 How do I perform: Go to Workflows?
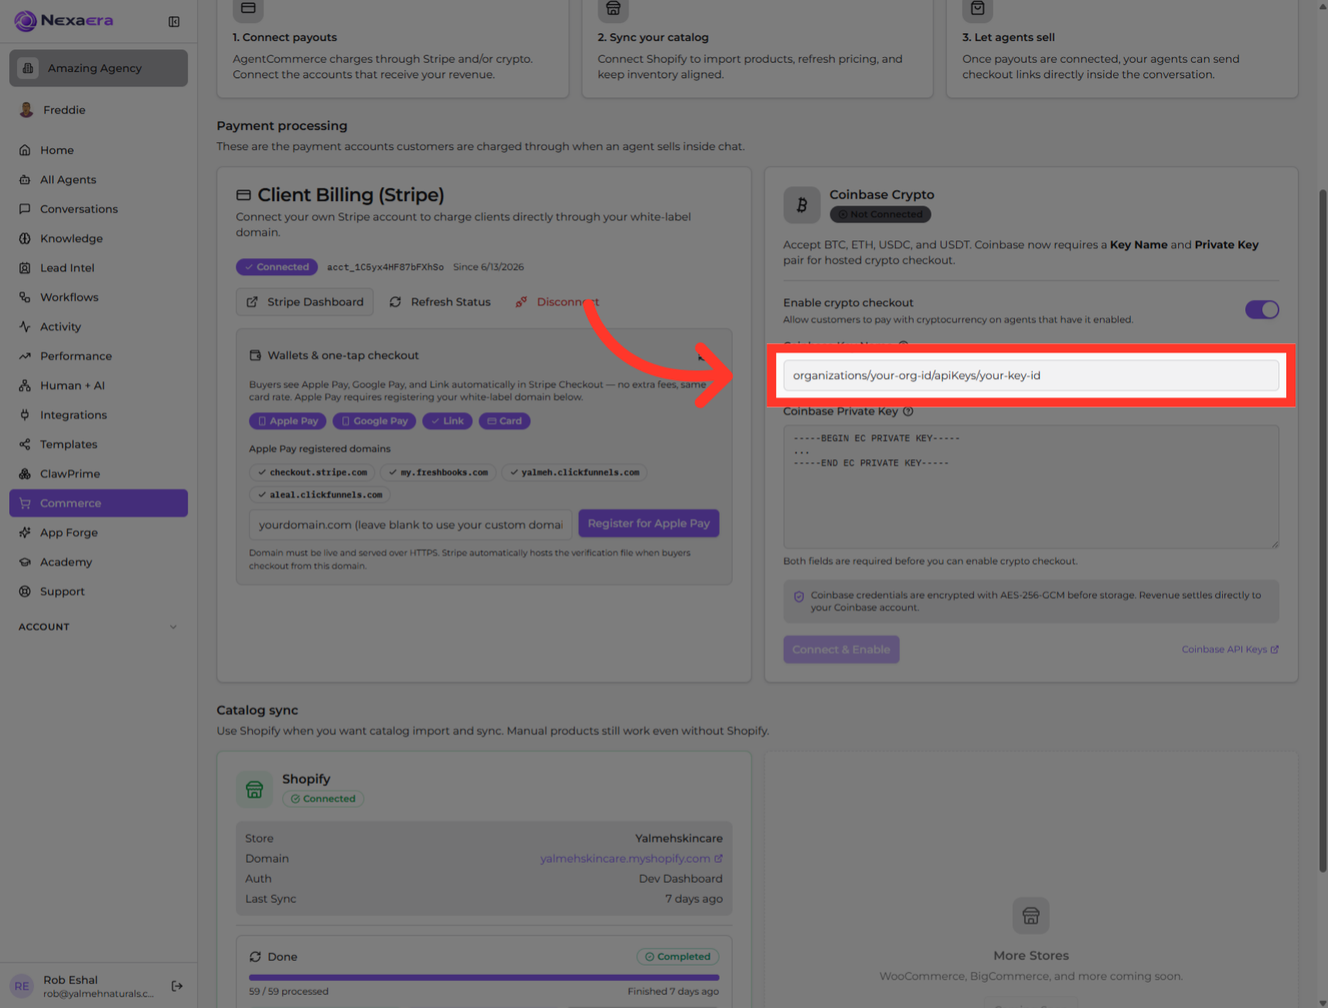98,297
